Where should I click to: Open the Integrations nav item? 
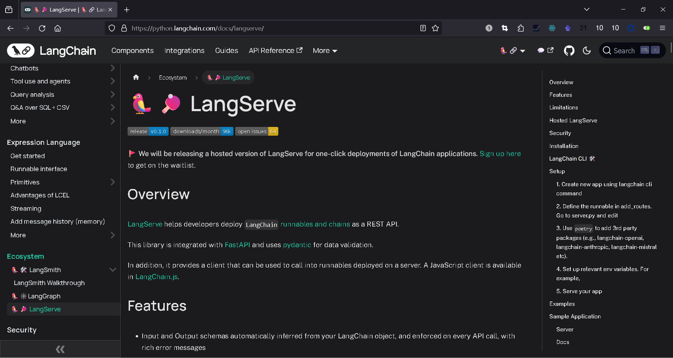pyautogui.click(x=184, y=51)
